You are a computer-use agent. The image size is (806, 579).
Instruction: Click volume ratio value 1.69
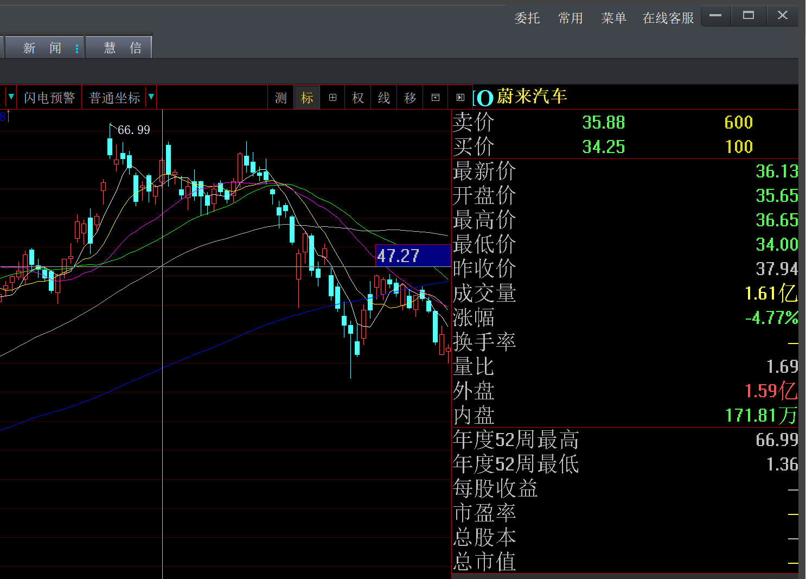(782, 367)
